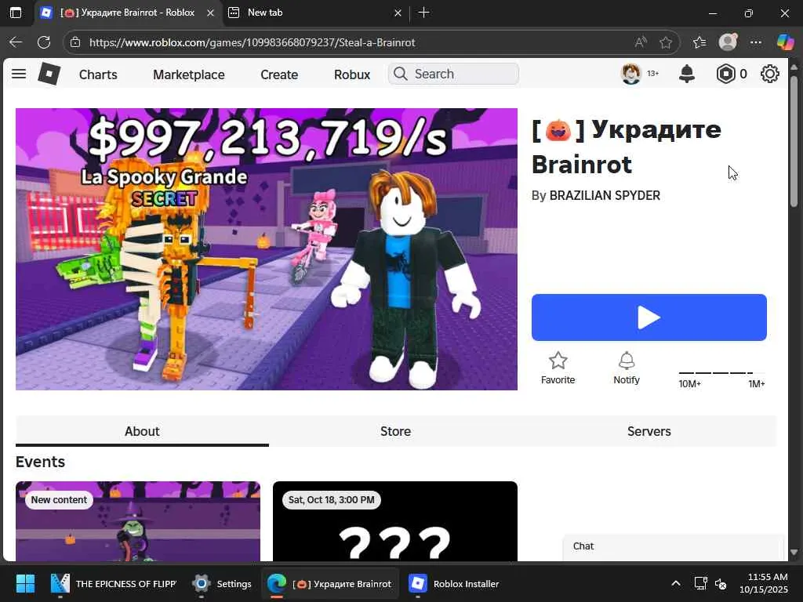Open the Robux page
Screen dimensions: 803x602
click(352, 74)
